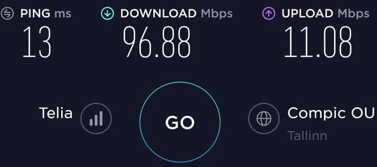Click the ms unit beside PING
Screen dimensions: 377x167
pyautogui.click(x=63, y=14)
